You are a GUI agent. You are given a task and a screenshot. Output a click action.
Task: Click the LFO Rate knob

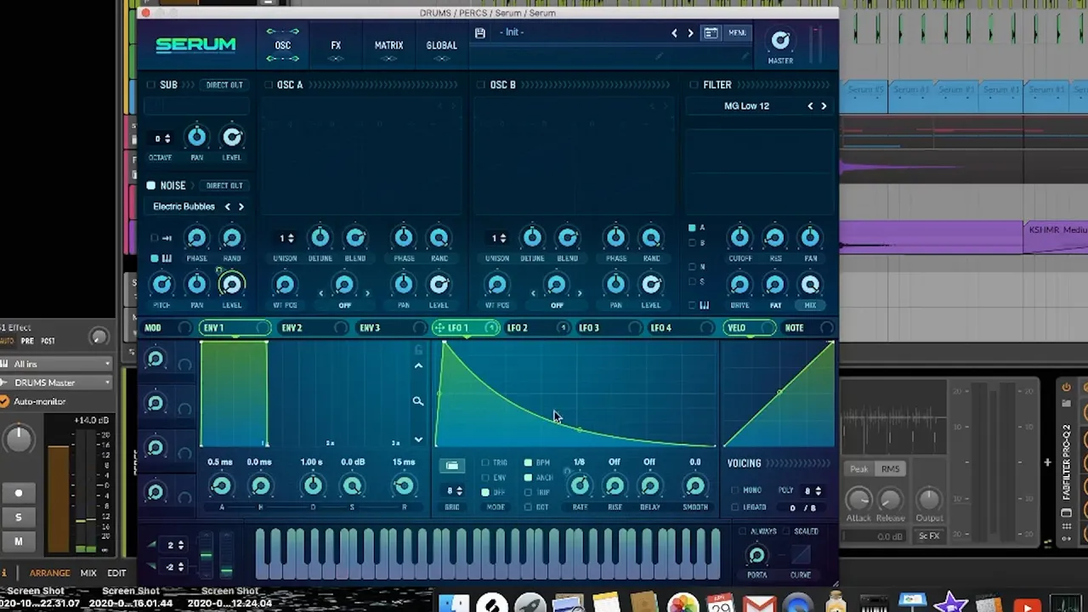click(580, 485)
